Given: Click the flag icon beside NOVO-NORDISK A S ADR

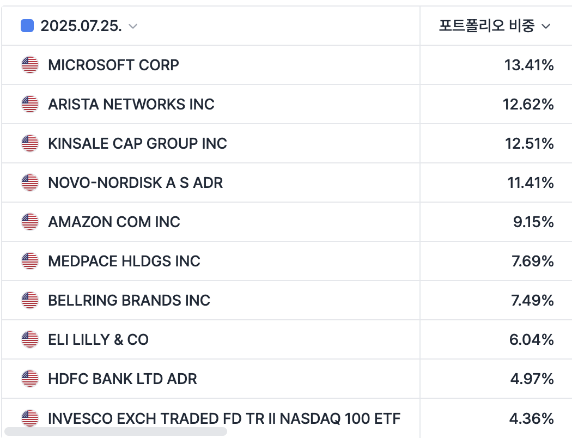Looking at the screenshot, I should click(x=30, y=182).
